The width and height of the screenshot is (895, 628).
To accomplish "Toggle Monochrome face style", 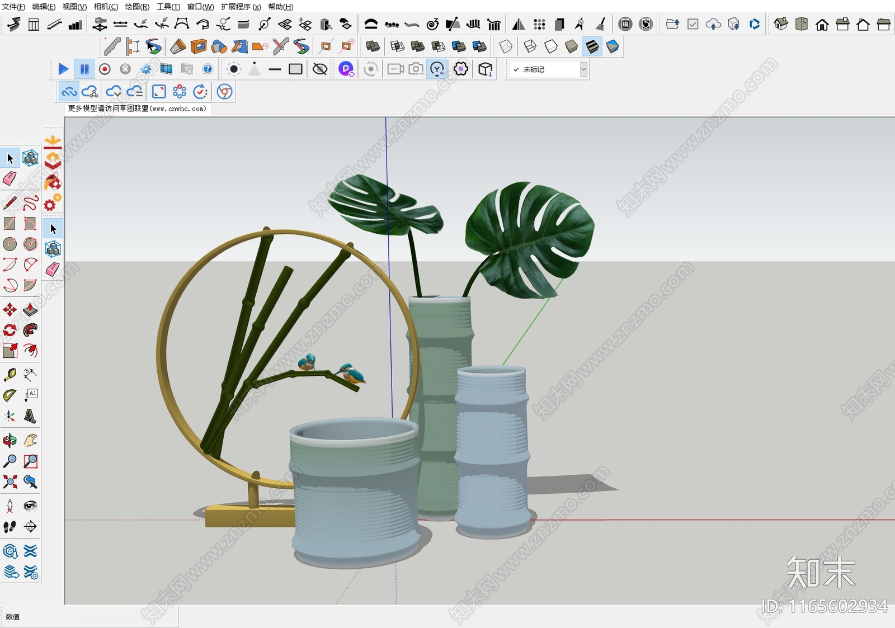I will pos(613,46).
